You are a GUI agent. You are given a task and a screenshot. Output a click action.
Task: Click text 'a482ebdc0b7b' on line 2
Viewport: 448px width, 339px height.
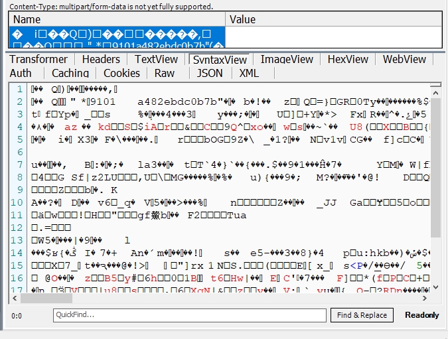point(177,102)
